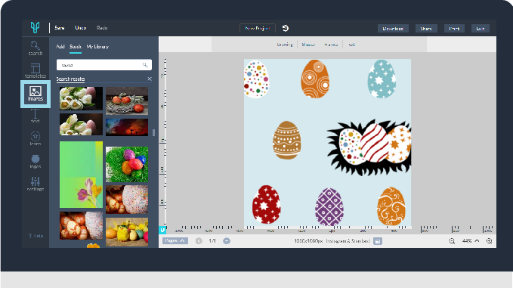Image resolution: width=513 pixels, height=288 pixels.
Task: Select the purple diamond egg on canvas
Action: pyautogui.click(x=329, y=206)
